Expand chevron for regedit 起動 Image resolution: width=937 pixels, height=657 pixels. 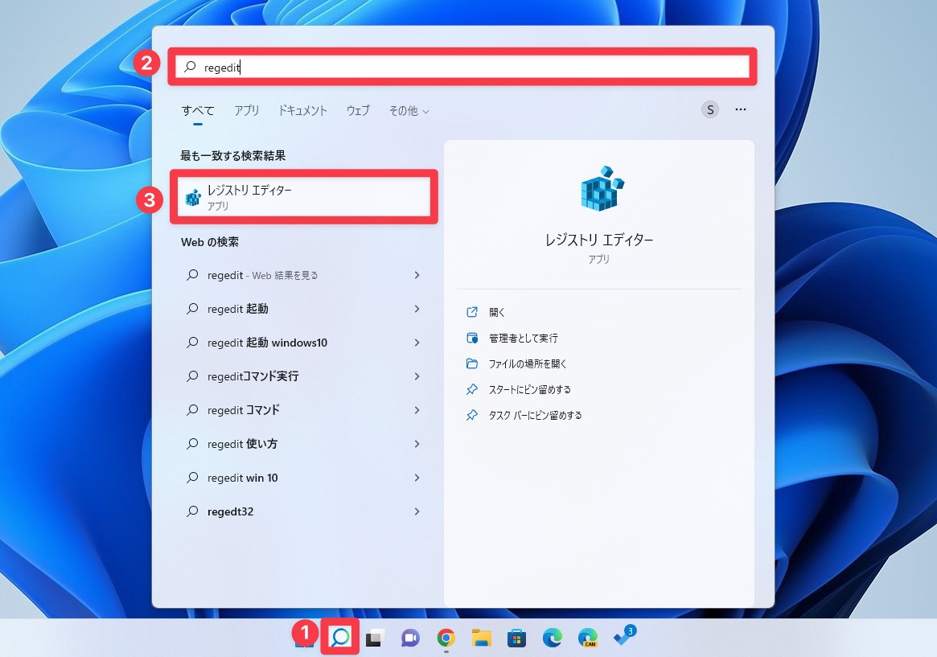pyautogui.click(x=417, y=309)
